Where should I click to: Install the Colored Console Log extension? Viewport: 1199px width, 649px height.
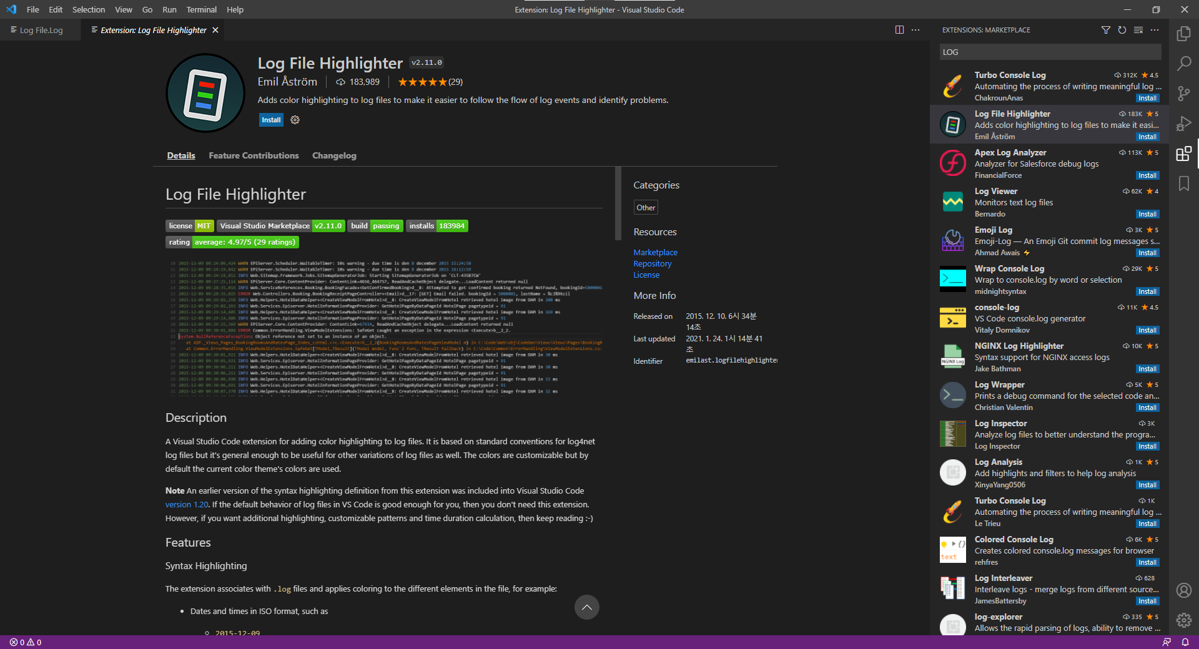click(x=1147, y=562)
